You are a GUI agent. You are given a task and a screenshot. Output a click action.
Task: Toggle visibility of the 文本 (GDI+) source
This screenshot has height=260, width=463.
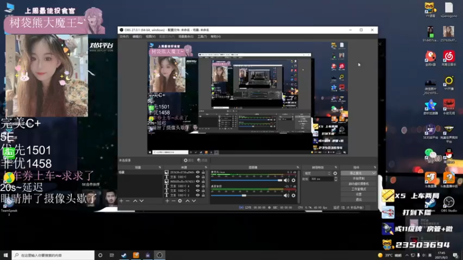(197, 177)
